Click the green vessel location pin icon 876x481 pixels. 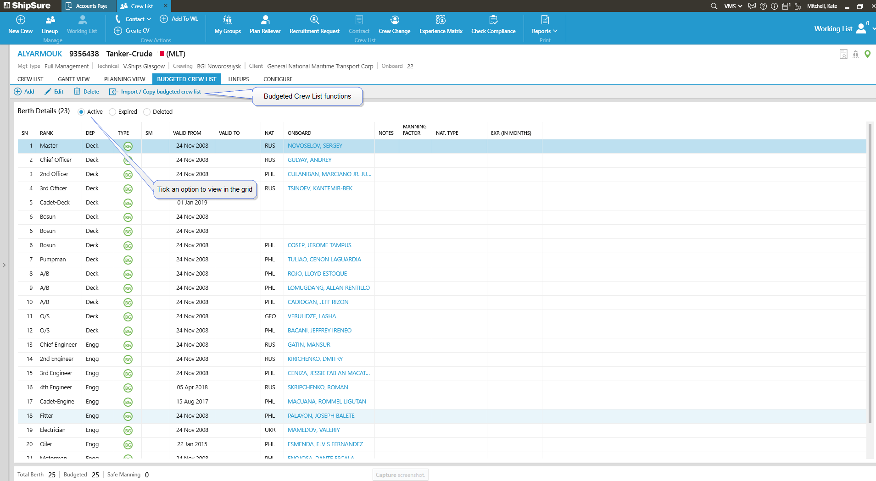pyautogui.click(x=867, y=54)
